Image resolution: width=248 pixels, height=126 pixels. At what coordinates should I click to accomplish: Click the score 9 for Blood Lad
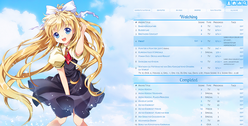pos(201,30)
